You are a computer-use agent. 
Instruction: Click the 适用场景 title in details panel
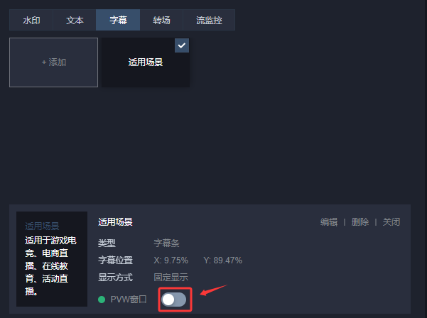click(x=115, y=222)
